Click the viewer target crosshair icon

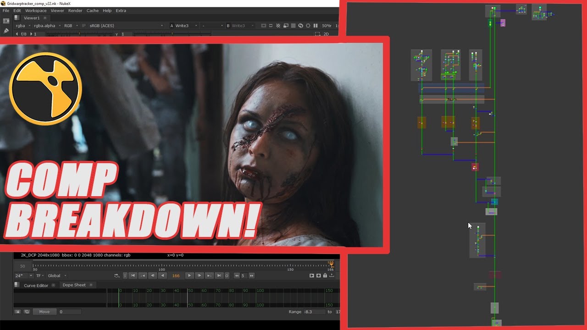click(x=308, y=26)
